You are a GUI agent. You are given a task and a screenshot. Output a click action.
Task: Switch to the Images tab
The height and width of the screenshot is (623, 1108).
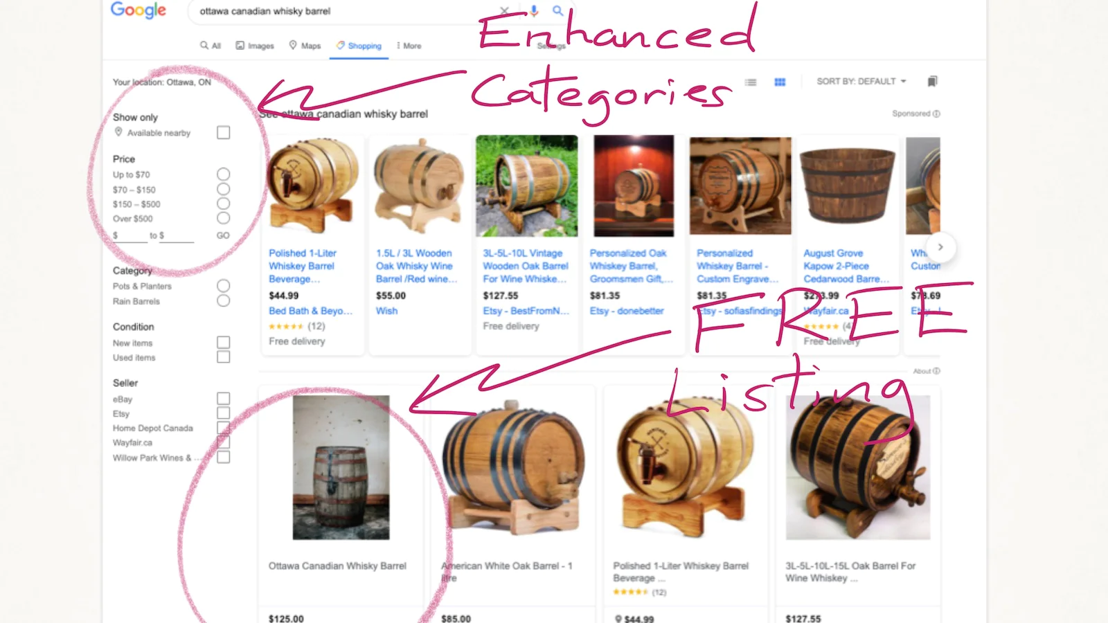coord(255,46)
